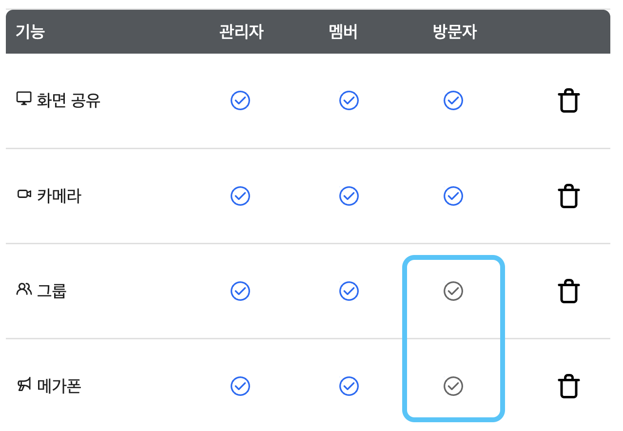Click the 방문자 column header
Screen dimensions: 623x431
(453, 31)
